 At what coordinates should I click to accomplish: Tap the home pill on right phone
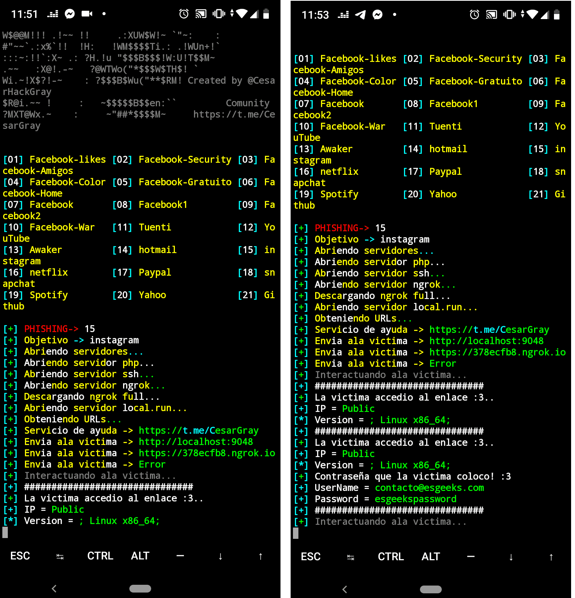431,589
